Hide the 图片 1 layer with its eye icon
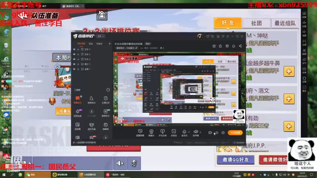 tap(74, 64)
